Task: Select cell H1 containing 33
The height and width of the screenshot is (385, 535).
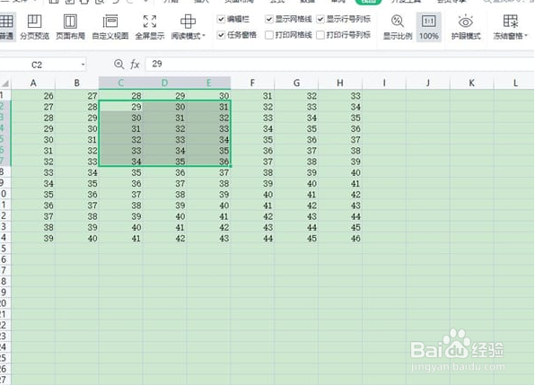Action: [340, 96]
